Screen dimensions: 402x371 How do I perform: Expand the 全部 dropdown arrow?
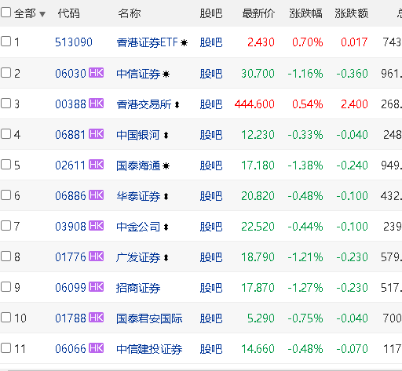tap(42, 14)
